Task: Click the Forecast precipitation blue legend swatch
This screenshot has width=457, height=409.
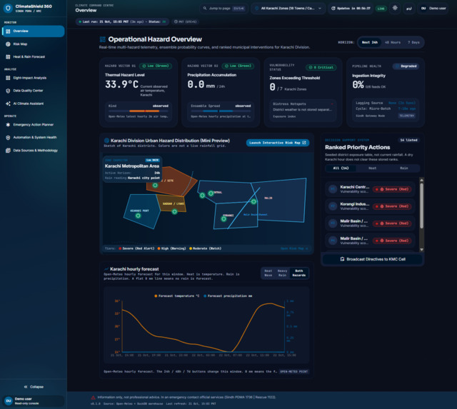Action: [205, 296]
